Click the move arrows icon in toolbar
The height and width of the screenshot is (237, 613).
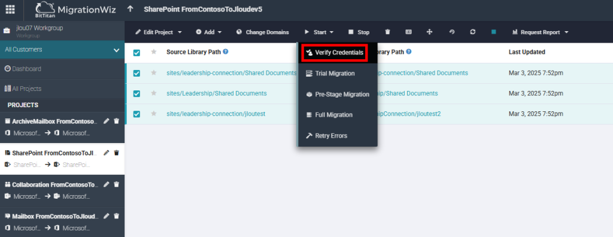tap(430, 32)
